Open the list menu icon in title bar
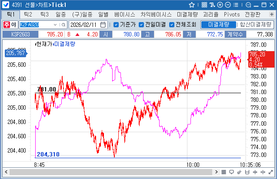 pyautogui.click(x=236, y=5)
